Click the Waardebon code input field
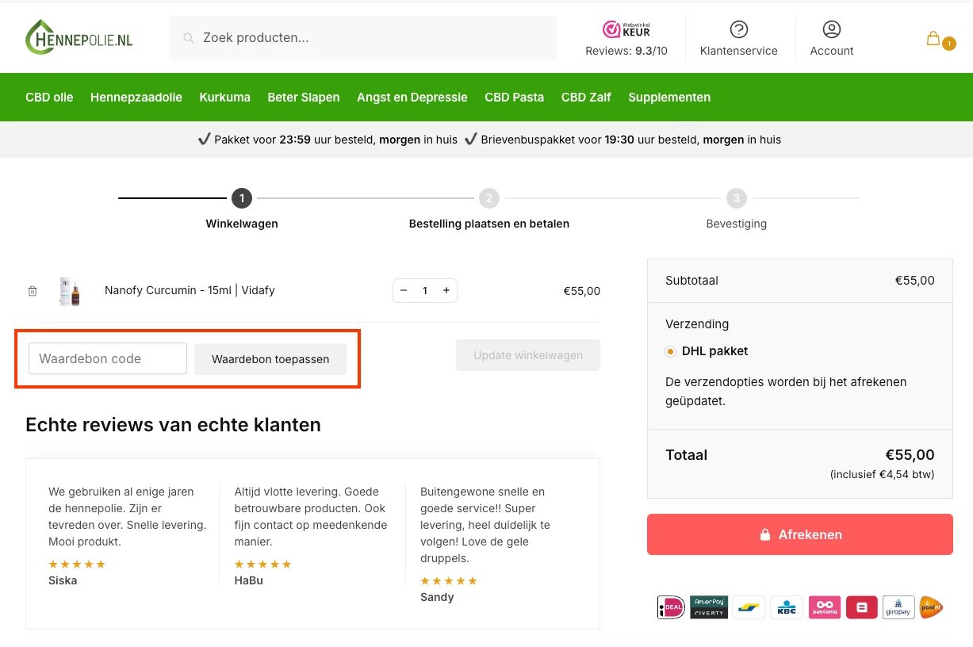 tap(106, 359)
